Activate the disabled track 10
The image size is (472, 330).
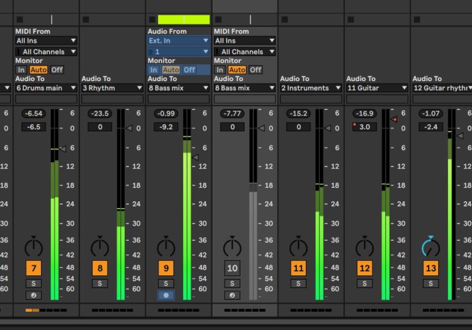(232, 268)
